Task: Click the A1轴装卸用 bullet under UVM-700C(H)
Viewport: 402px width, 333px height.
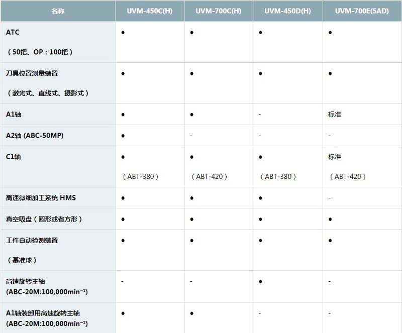Action: [192, 313]
